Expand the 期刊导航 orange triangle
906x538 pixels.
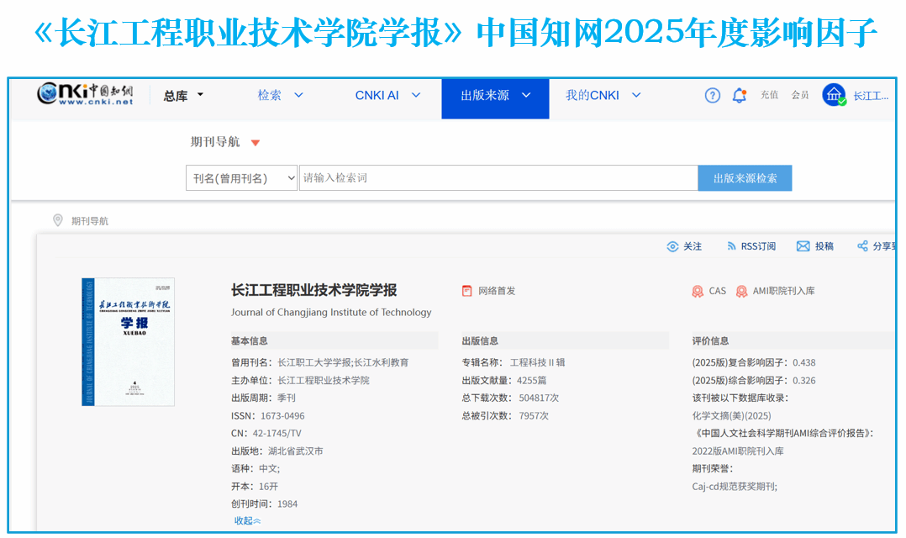[x=255, y=143]
